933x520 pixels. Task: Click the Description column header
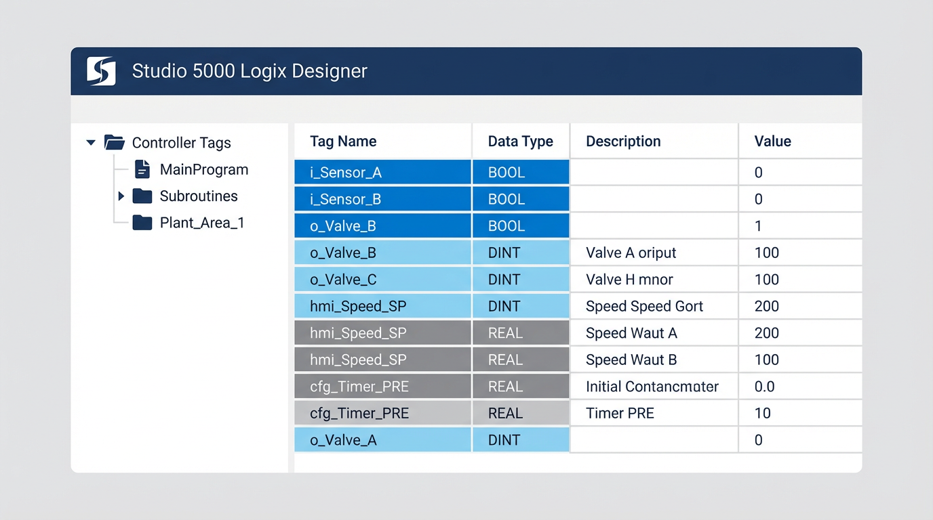tap(622, 142)
